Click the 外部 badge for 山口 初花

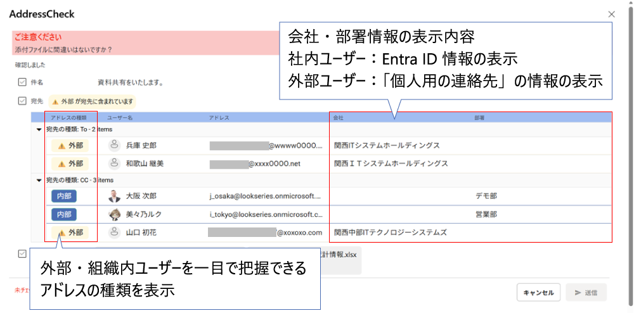click(x=70, y=233)
